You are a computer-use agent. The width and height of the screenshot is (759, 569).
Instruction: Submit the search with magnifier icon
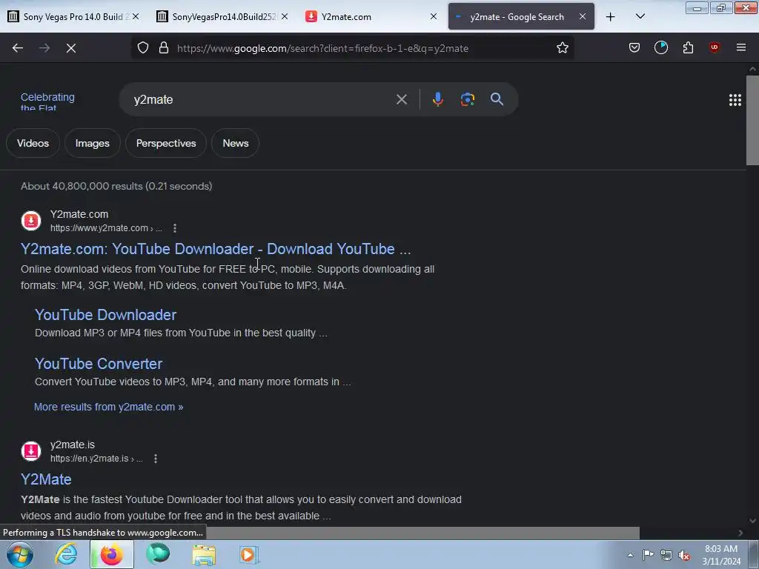(497, 99)
